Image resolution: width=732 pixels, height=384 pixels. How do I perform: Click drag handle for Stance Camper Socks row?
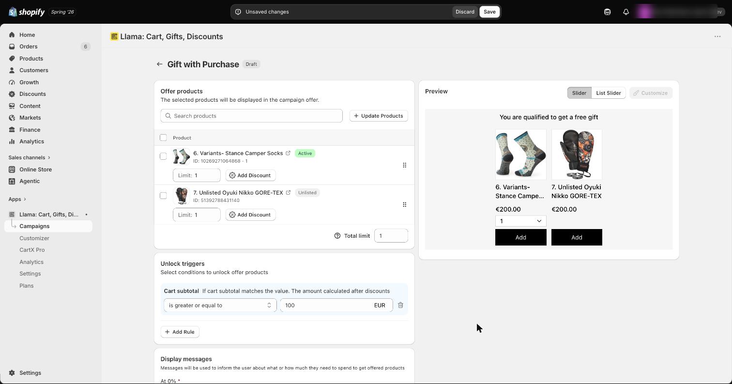click(404, 165)
